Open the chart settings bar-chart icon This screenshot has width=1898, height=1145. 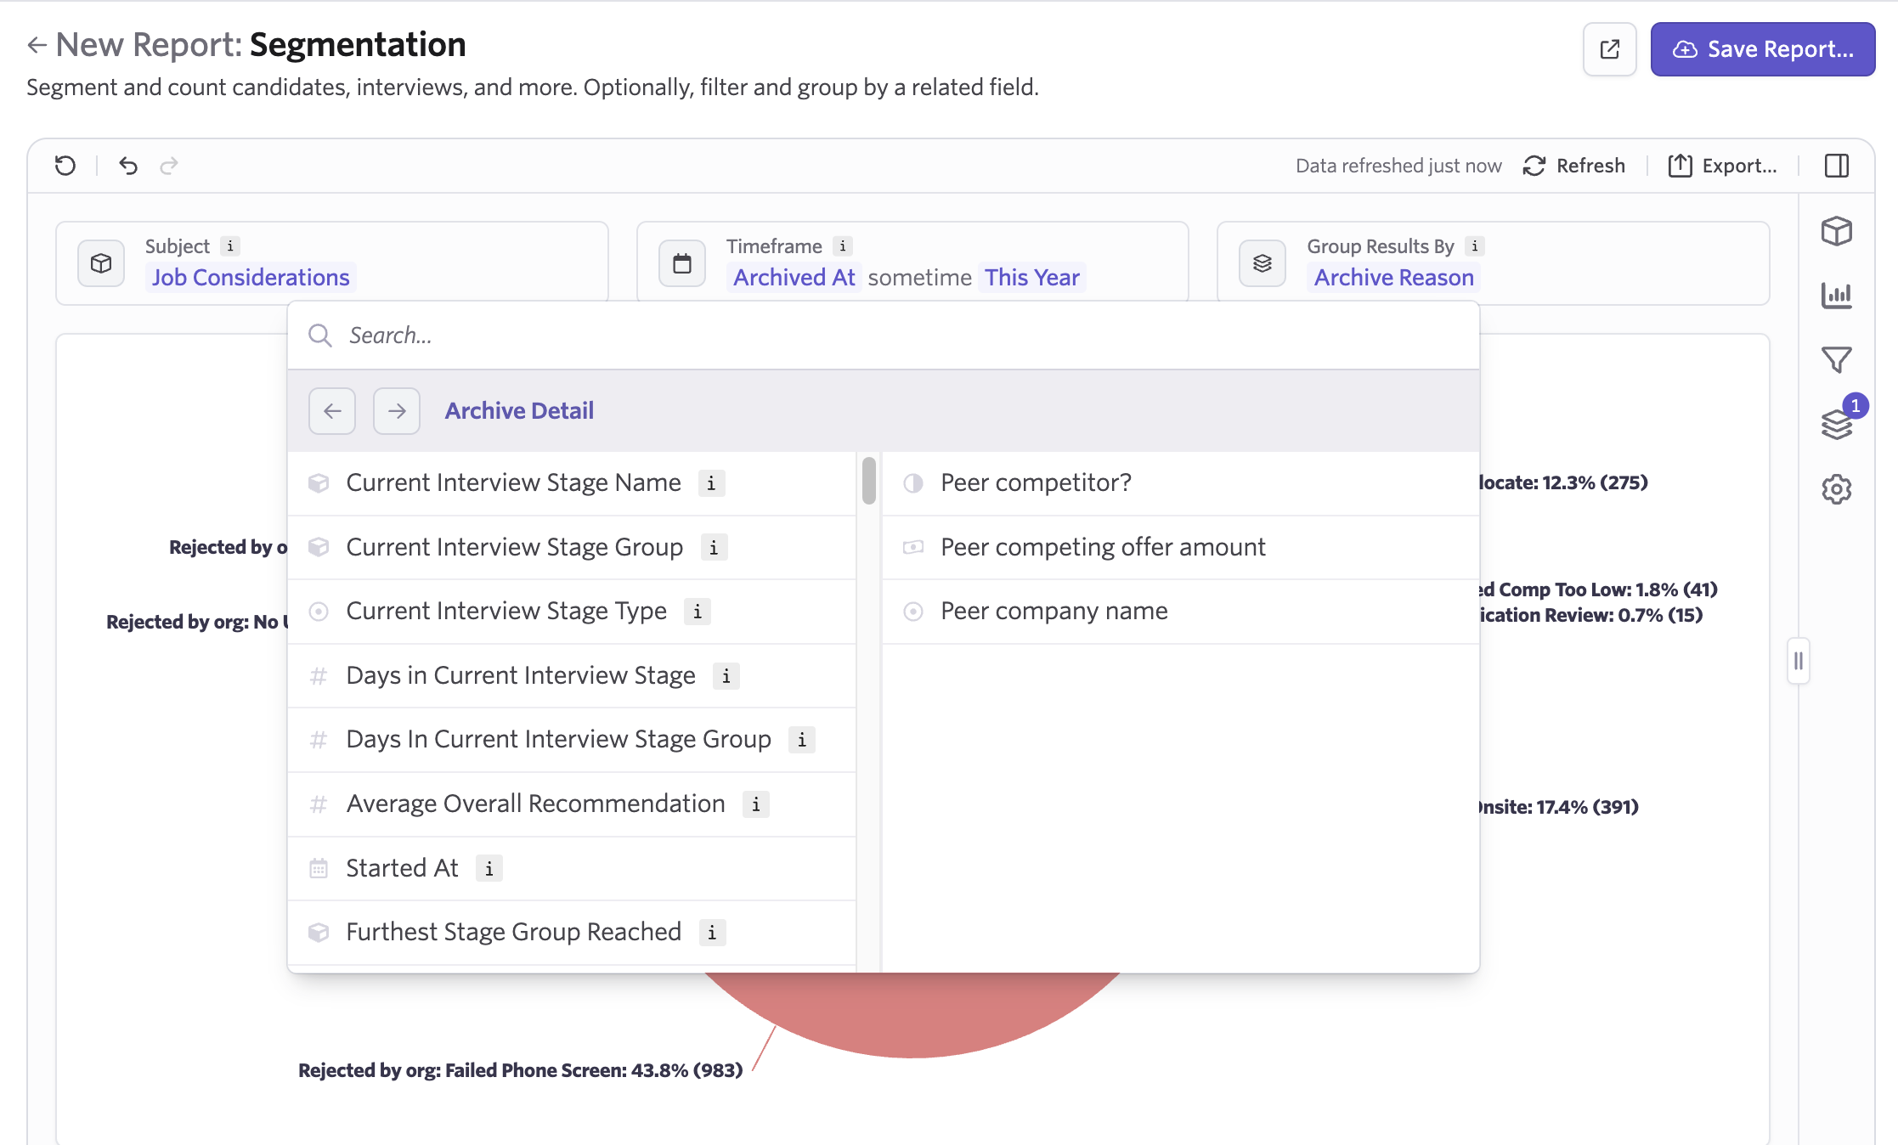point(1836,296)
